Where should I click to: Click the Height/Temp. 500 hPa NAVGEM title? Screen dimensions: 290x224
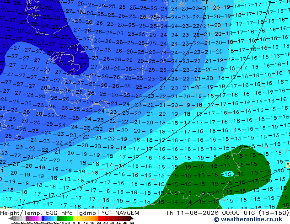pos(70,213)
